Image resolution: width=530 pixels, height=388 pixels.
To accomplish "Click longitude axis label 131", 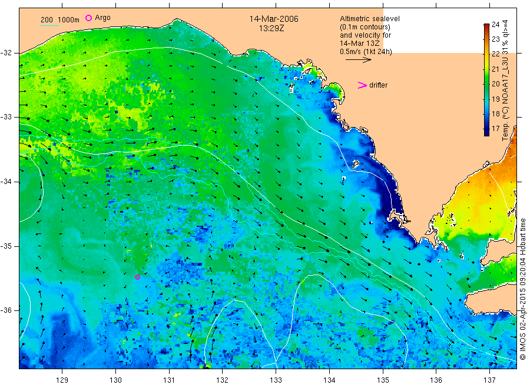I will click(x=169, y=380).
